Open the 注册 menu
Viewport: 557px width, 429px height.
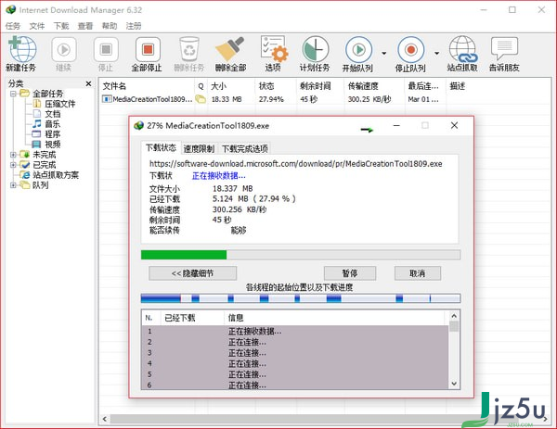pyautogui.click(x=134, y=26)
